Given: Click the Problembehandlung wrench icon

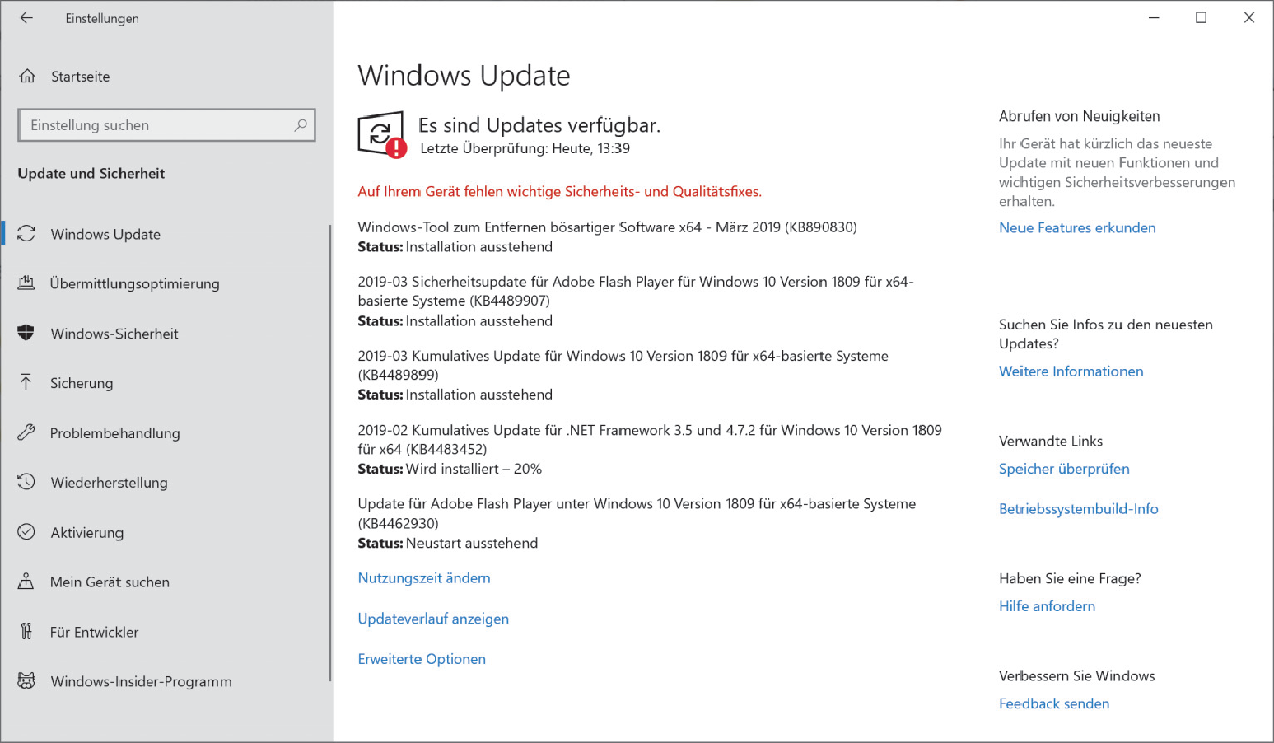Looking at the screenshot, I should (x=26, y=432).
